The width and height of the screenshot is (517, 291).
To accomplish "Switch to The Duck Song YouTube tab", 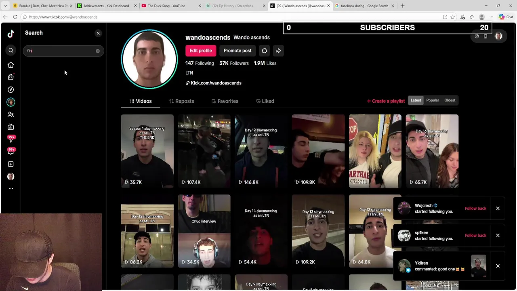I will coord(170,6).
